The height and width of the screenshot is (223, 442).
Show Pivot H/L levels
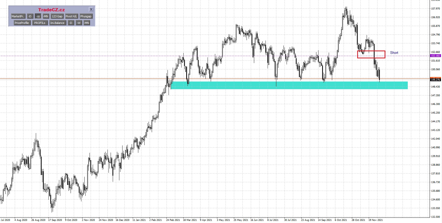[x=71, y=16]
